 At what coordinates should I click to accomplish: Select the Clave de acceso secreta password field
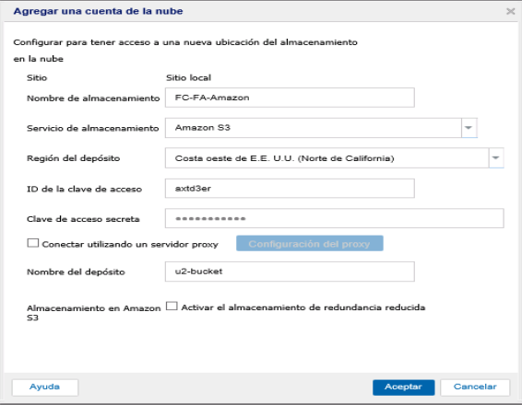click(334, 218)
